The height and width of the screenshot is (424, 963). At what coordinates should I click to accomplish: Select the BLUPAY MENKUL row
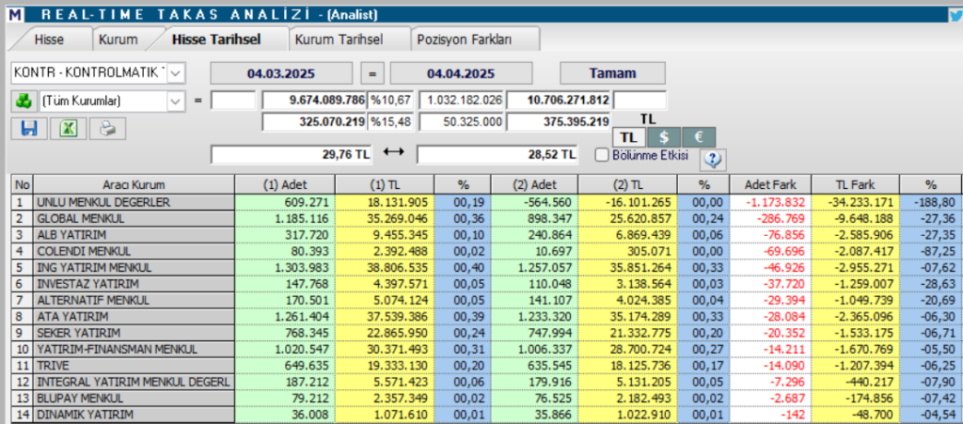[486, 399]
